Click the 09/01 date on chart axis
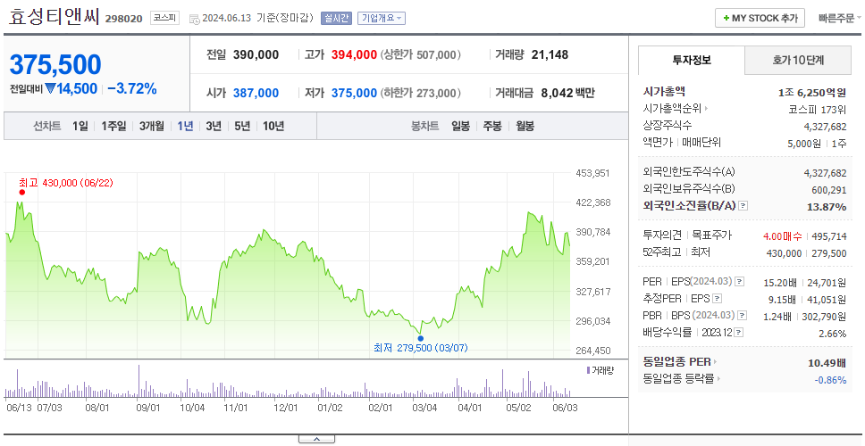865x446 pixels. coord(147,408)
